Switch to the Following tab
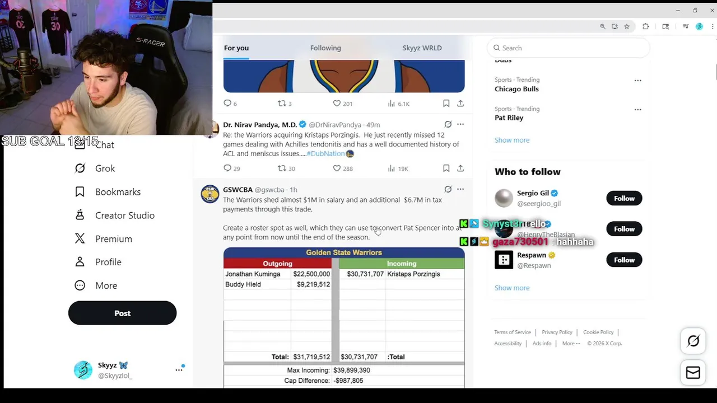Image resolution: width=717 pixels, height=403 pixels. click(325, 48)
